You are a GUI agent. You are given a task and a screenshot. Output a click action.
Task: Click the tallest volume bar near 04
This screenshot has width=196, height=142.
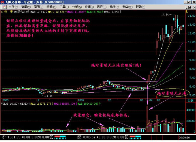click(x=147, y=119)
